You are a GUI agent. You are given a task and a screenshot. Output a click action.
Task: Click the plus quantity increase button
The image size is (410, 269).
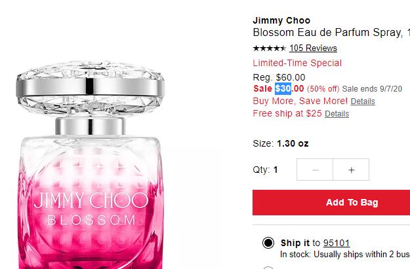(x=351, y=170)
